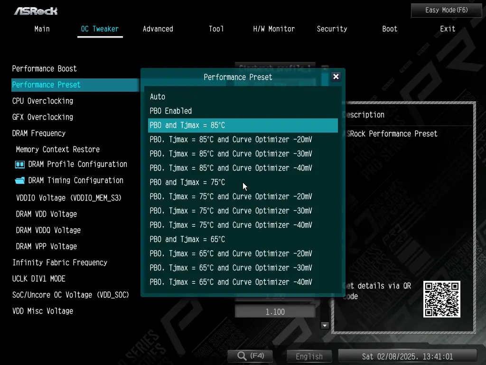Select the GFX Overclocking setting

[43, 117]
